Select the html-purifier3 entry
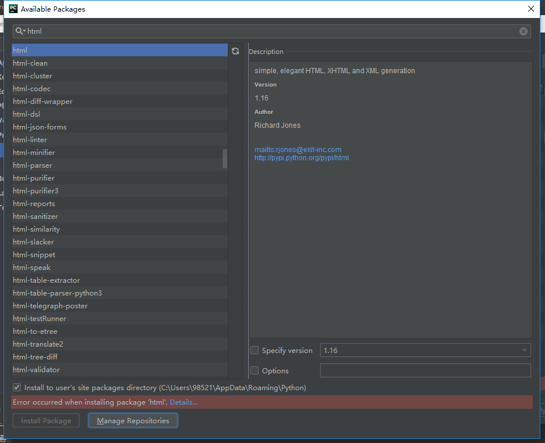 [x=119, y=190]
